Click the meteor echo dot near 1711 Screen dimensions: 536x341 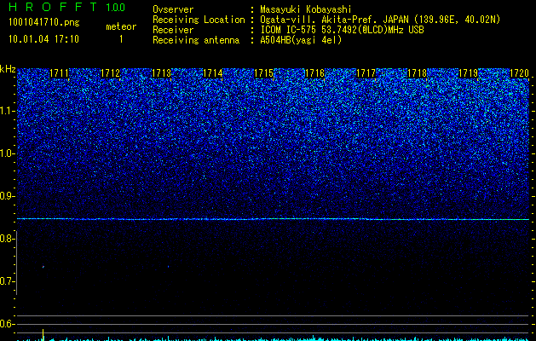click(x=43, y=267)
